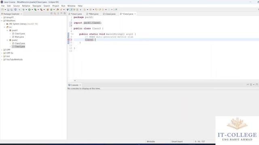Click the error marker on line 9
Image resolution: width=259 pixels, height=145 pixels.
[68, 39]
